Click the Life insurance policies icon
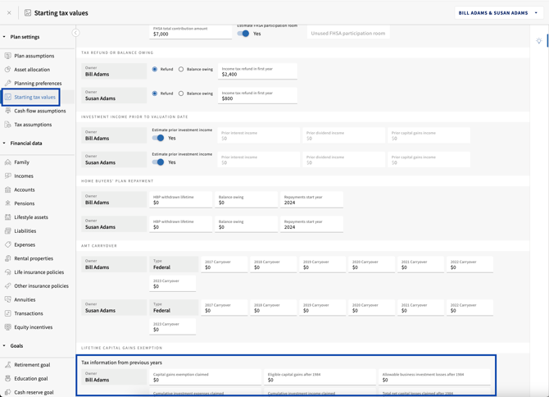Screen dimensions: 549x397 pos(7,272)
